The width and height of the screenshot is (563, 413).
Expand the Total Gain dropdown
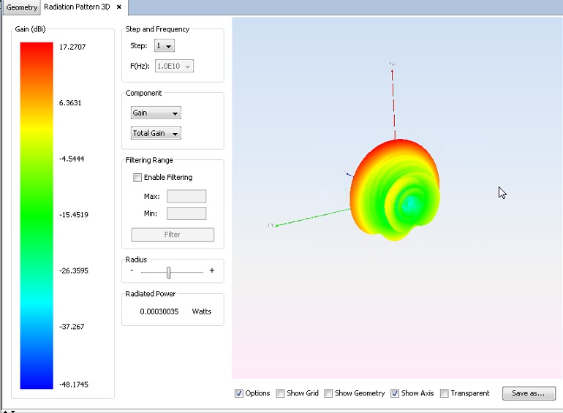(155, 134)
